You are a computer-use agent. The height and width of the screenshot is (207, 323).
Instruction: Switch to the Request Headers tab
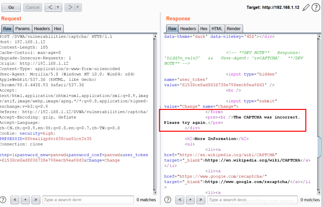tap(42, 29)
